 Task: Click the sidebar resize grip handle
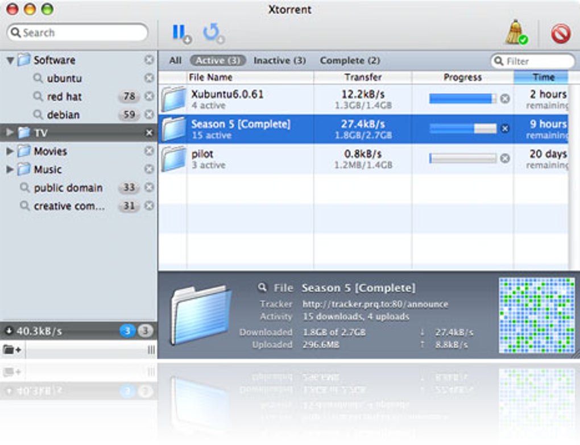(x=151, y=350)
